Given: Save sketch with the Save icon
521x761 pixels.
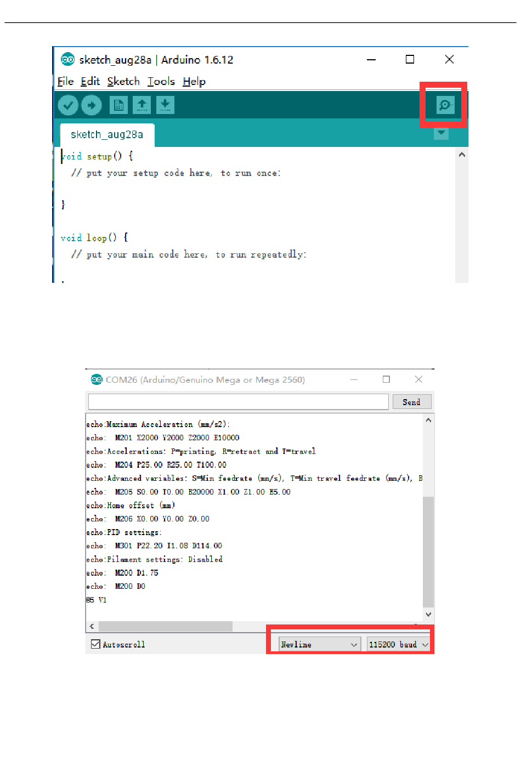Looking at the screenshot, I should 165,105.
